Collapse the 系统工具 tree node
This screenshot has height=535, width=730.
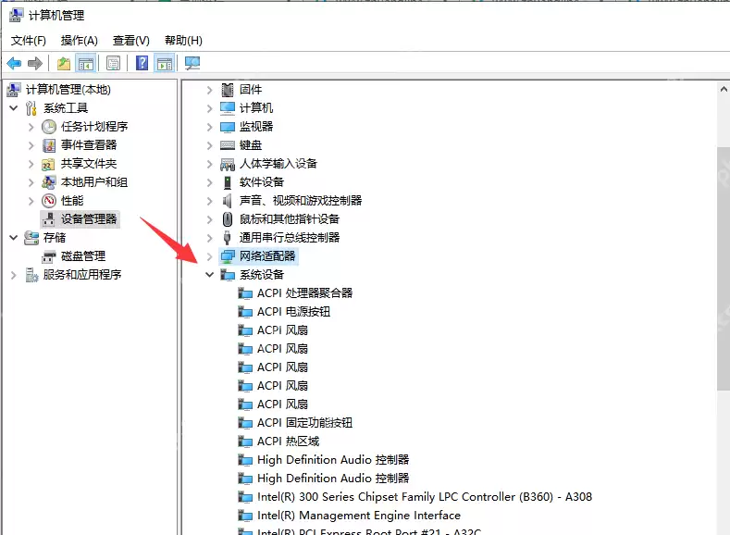(x=14, y=108)
